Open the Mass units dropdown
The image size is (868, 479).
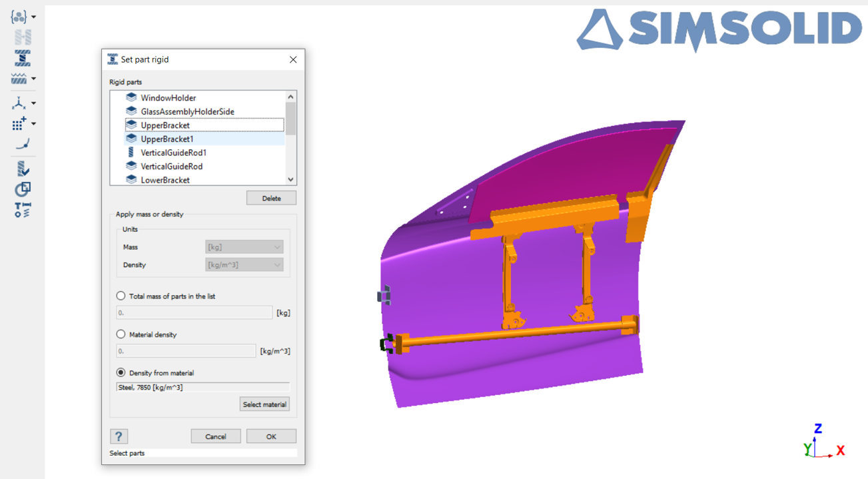[x=244, y=247]
